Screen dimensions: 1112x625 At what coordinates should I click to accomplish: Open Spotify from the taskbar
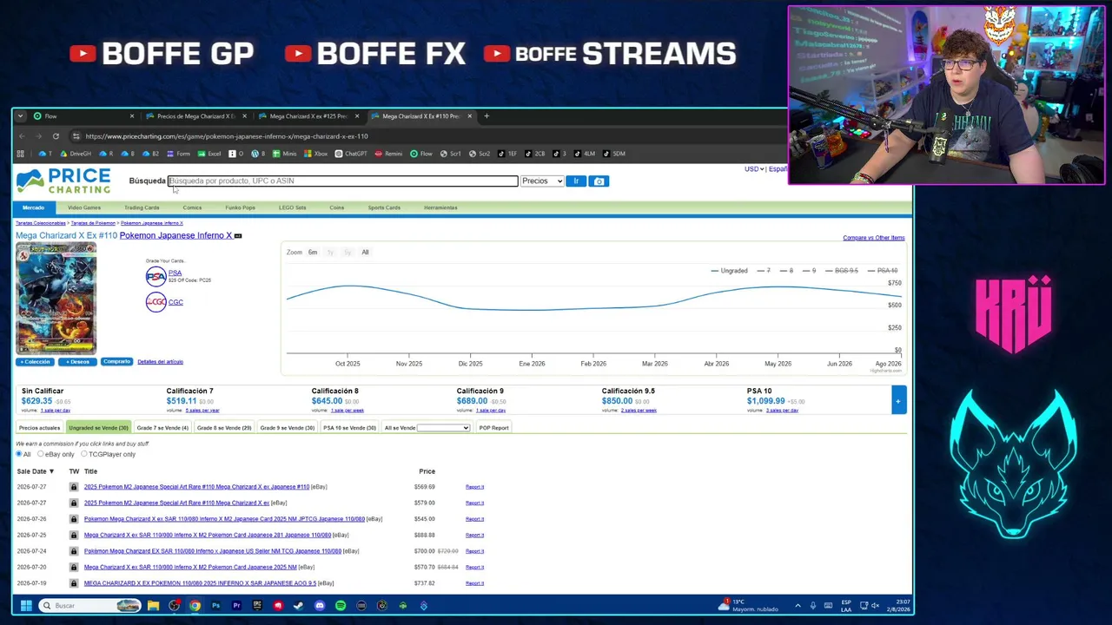tap(341, 605)
